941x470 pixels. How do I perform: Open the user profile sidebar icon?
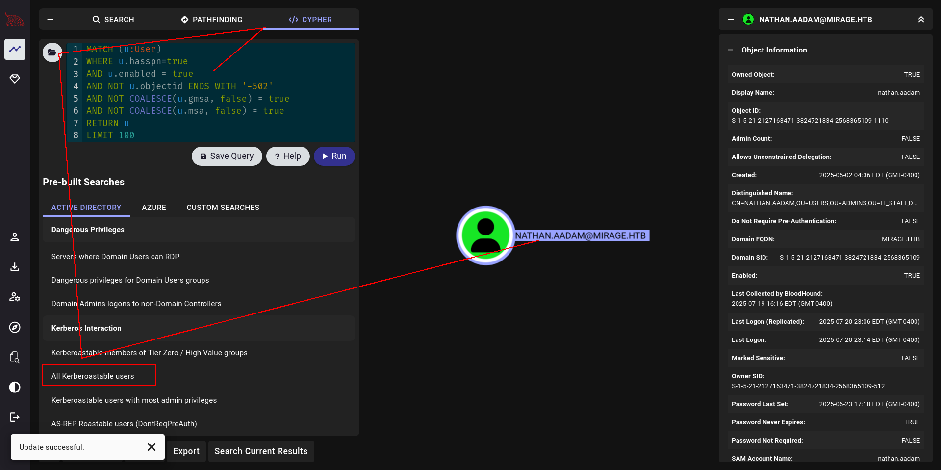pyautogui.click(x=15, y=237)
